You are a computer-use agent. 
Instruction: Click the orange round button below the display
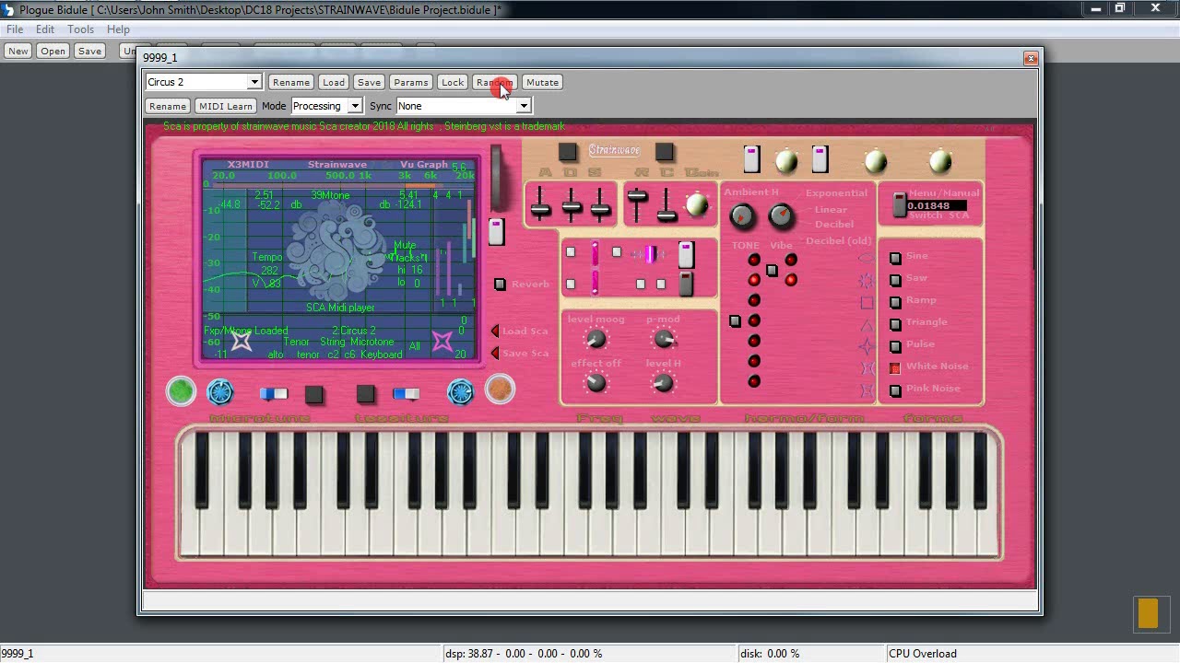499,390
